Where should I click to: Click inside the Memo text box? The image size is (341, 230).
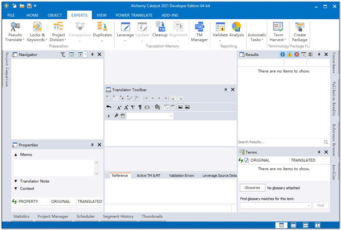54,168
